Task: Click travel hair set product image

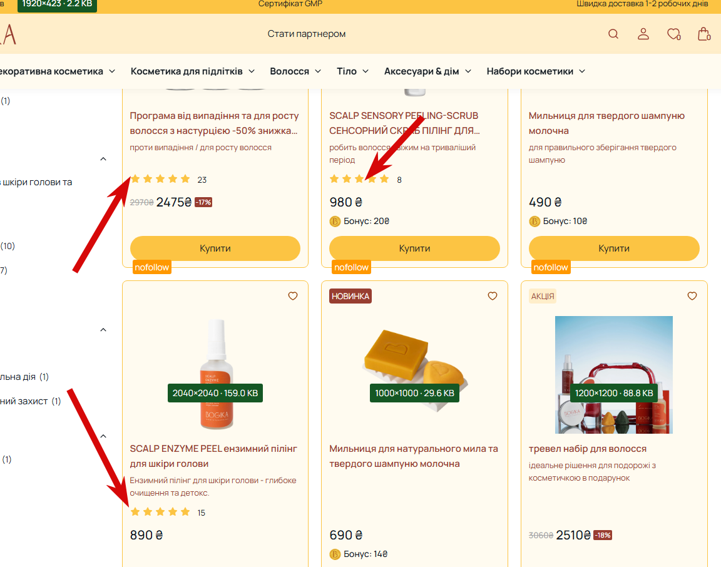Action: pyautogui.click(x=614, y=375)
